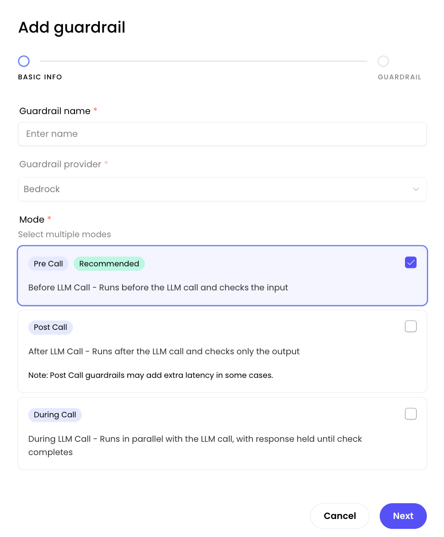The height and width of the screenshot is (537, 444).
Task: Cancel adding the guardrail
Action: [x=339, y=516]
